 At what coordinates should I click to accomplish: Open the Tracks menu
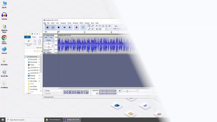click(69, 23)
